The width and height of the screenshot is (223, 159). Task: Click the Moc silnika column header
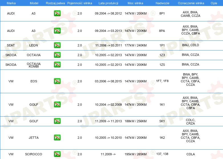(x=135, y=3)
